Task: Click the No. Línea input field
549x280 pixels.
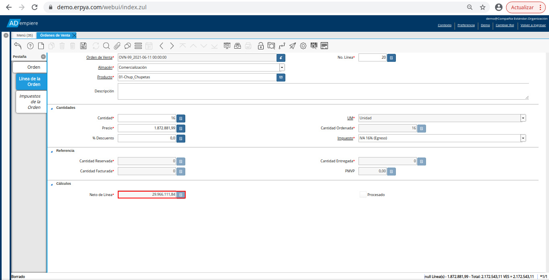Action: coord(373,58)
